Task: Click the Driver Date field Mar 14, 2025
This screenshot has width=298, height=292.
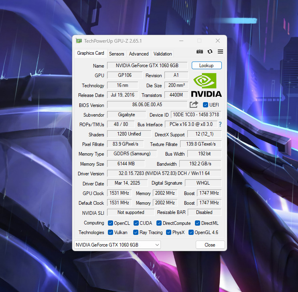Action: tap(127, 183)
